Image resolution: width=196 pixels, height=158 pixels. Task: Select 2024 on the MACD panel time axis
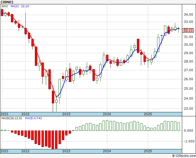point(107,151)
